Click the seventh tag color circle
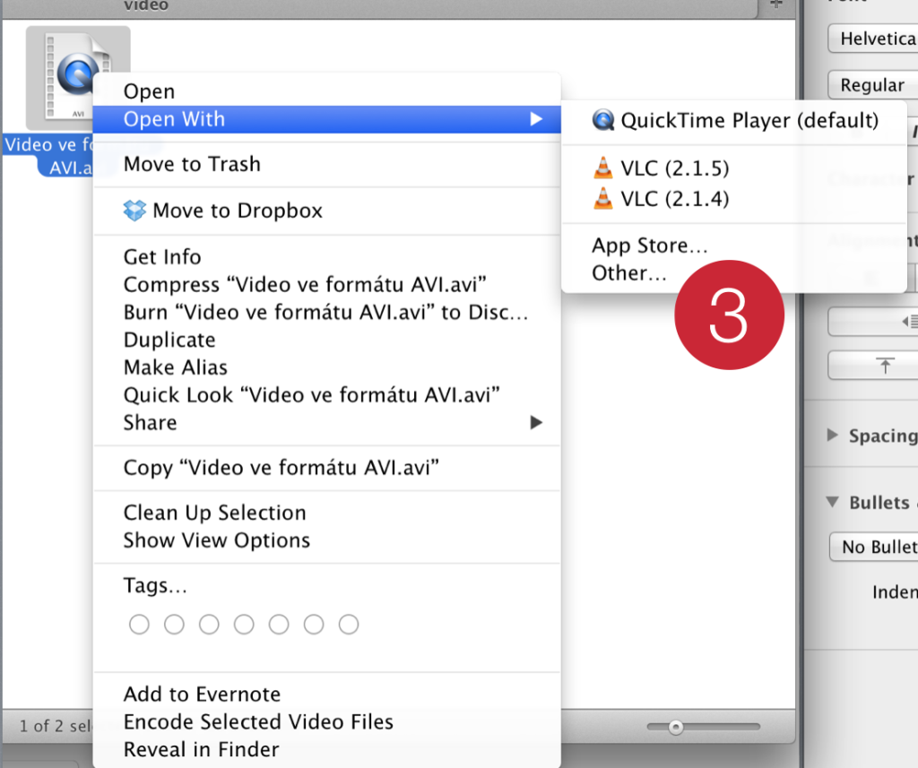918x768 pixels. pyautogui.click(x=349, y=624)
